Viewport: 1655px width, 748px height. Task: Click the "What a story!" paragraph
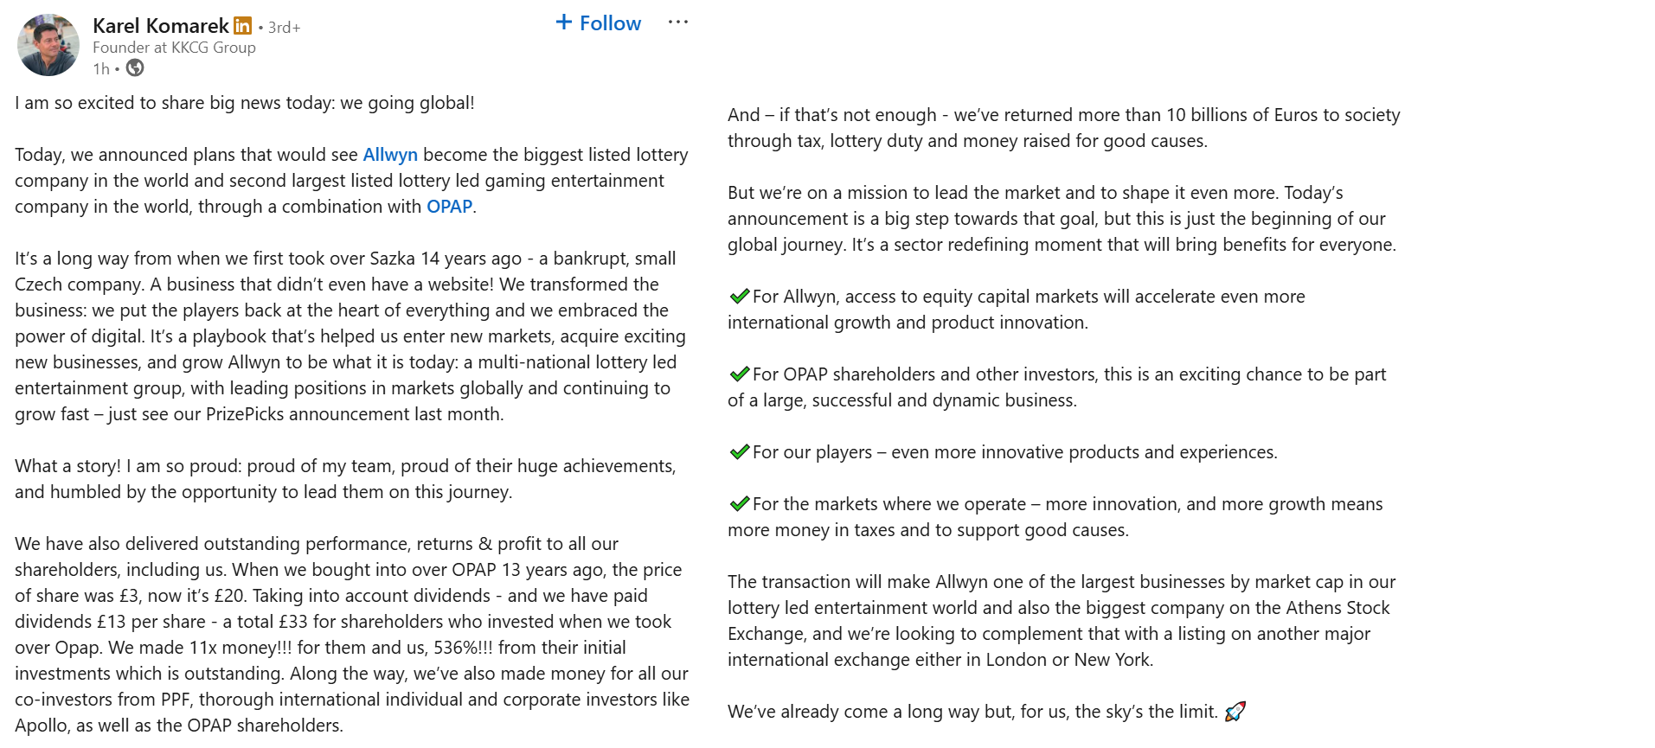(345, 479)
